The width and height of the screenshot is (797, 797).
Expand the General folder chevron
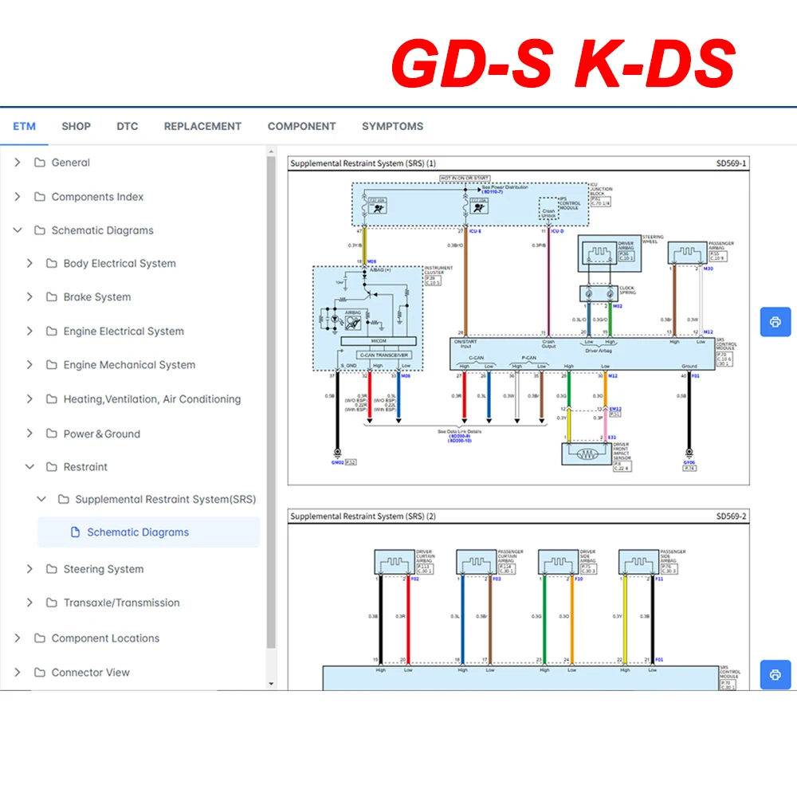pos(18,162)
